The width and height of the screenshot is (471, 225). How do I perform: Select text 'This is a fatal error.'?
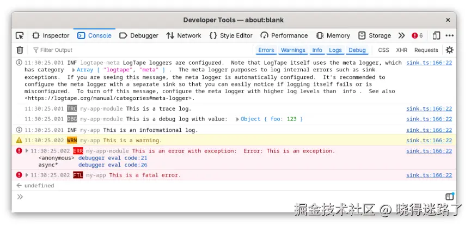click(x=145, y=175)
